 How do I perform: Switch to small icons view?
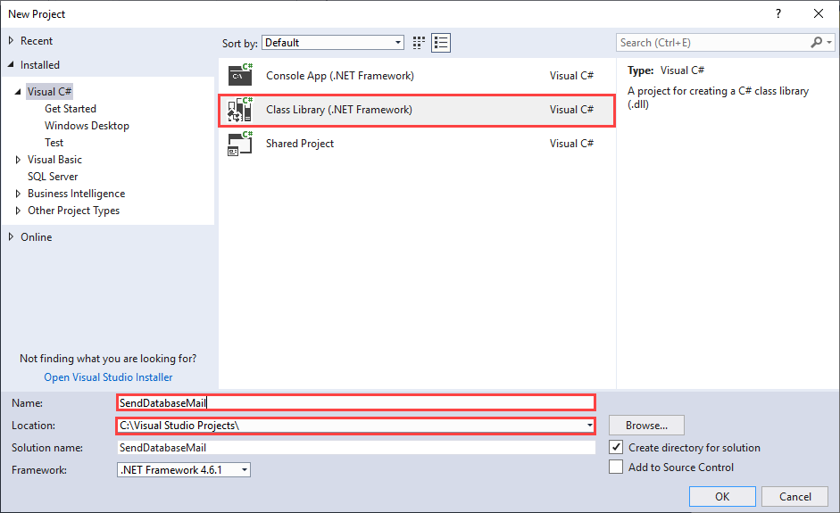(420, 43)
